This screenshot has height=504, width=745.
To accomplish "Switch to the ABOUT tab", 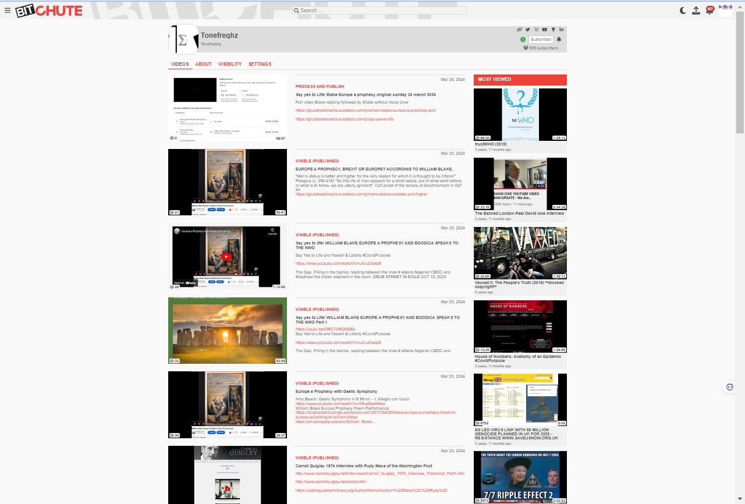I will (x=203, y=64).
